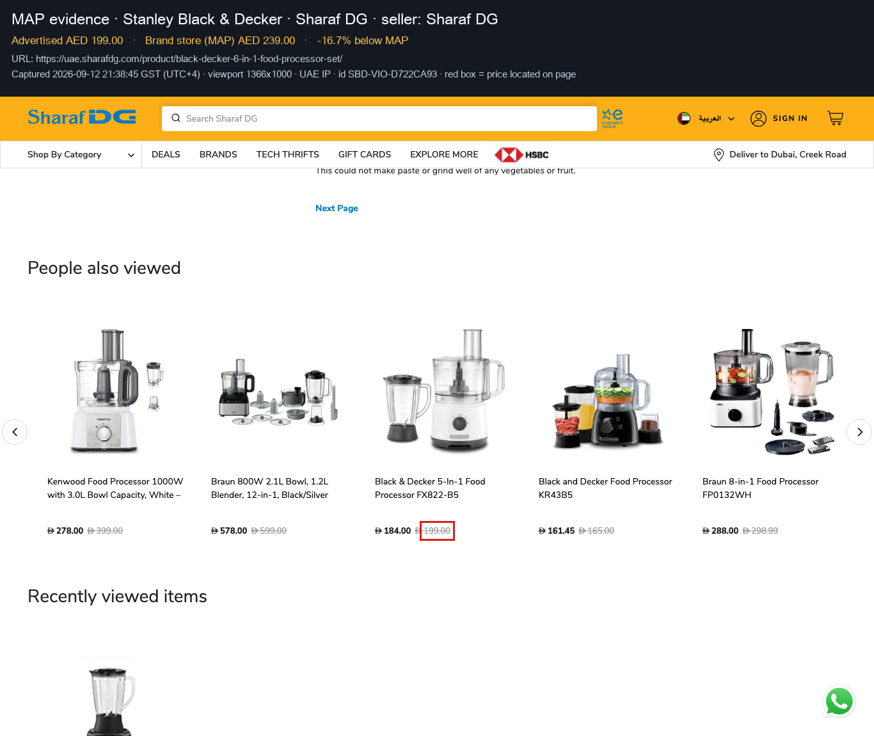
Task: Click the Braun 800W product image
Action: (278, 392)
